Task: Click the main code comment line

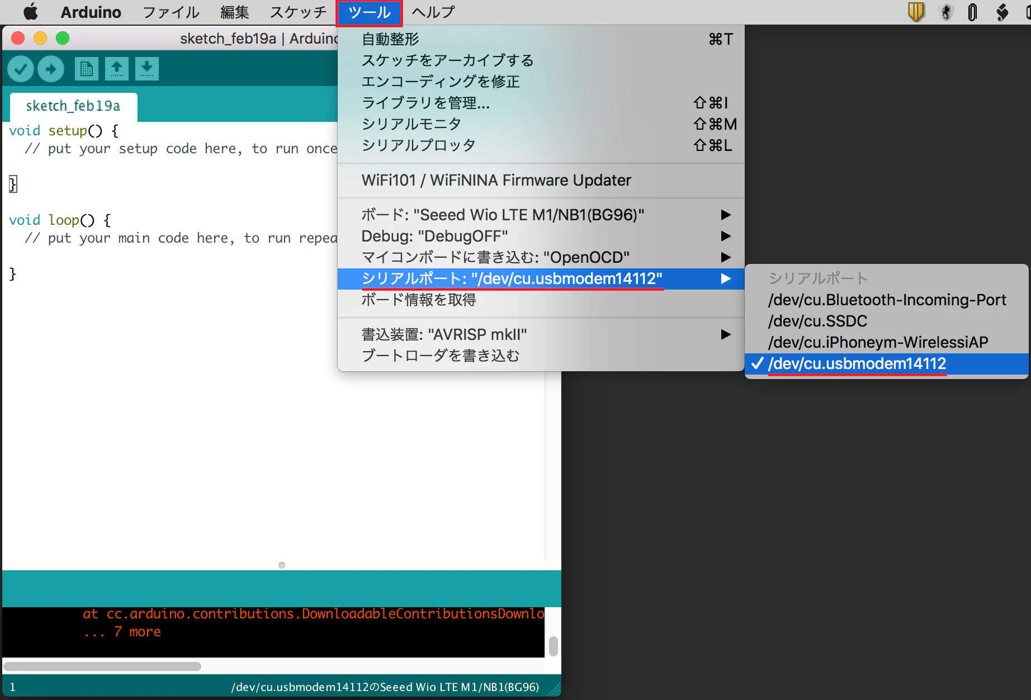Action: (181, 238)
